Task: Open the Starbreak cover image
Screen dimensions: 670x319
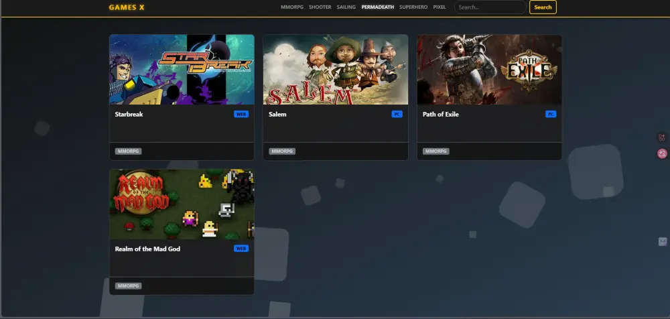Action: [x=182, y=70]
